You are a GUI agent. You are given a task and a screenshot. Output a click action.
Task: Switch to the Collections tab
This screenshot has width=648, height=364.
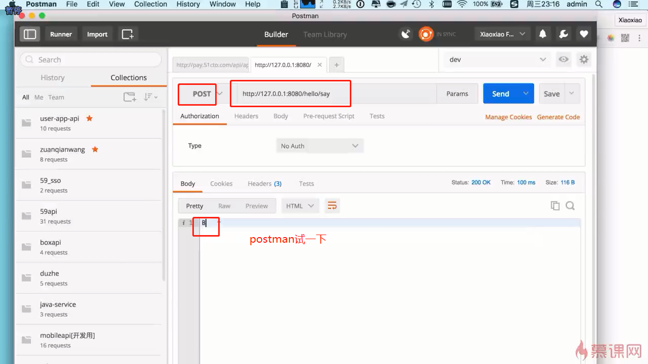(129, 77)
